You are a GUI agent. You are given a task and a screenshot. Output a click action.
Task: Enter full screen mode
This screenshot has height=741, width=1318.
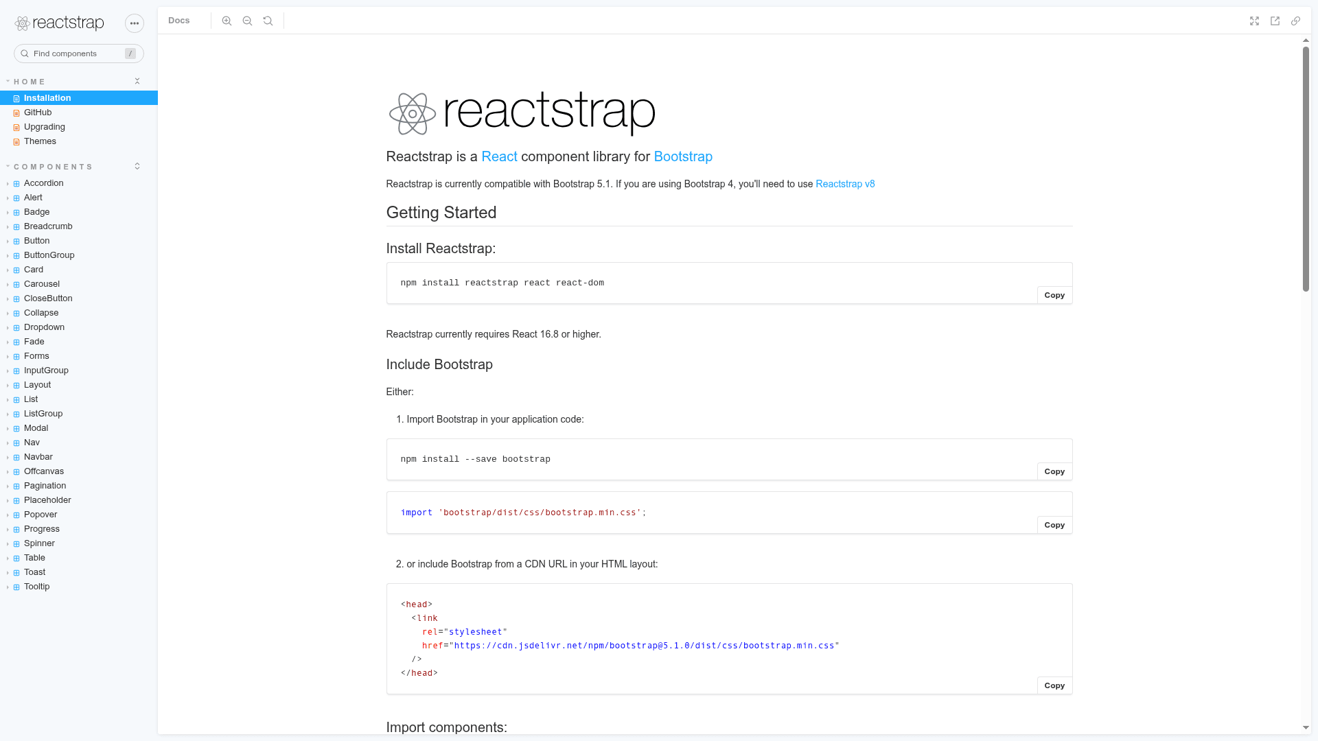[x=1254, y=21]
